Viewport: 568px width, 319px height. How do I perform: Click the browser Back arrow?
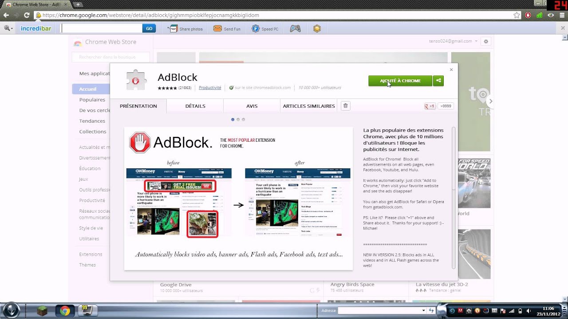pyautogui.click(x=6, y=15)
